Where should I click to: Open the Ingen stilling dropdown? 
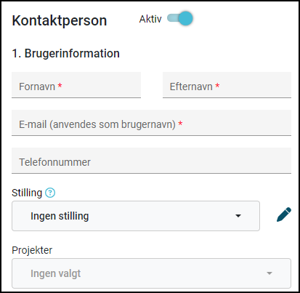pos(136,216)
